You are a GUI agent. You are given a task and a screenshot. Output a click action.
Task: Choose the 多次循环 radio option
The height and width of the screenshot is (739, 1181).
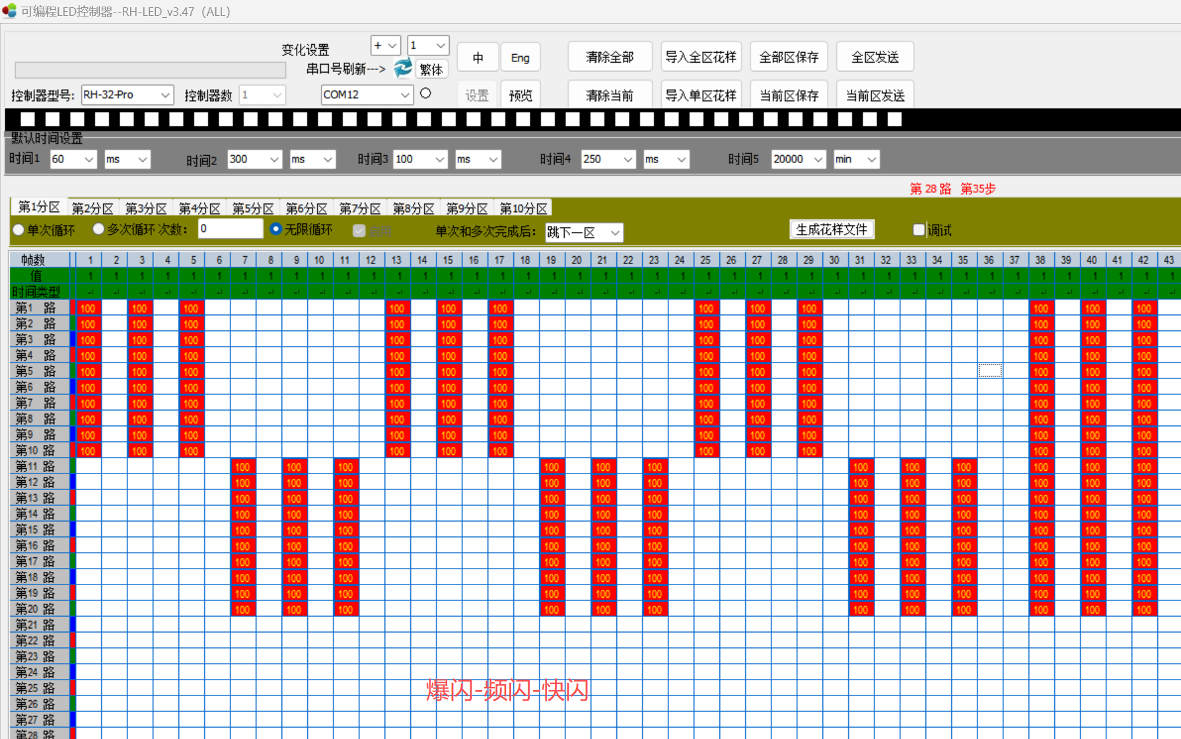point(99,229)
